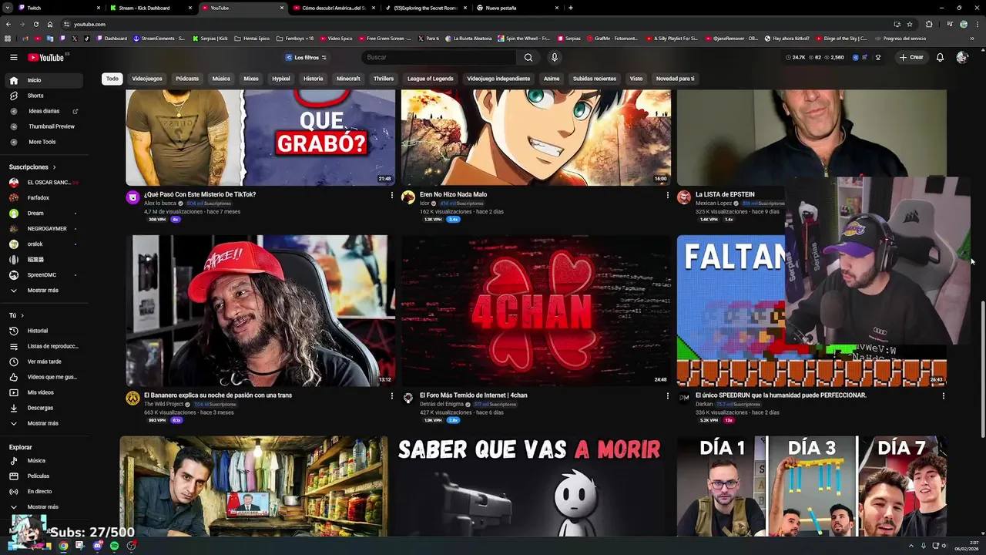This screenshot has width=986, height=555.
Task: Switch to the Twitch browser tab
Action: [x=58, y=8]
